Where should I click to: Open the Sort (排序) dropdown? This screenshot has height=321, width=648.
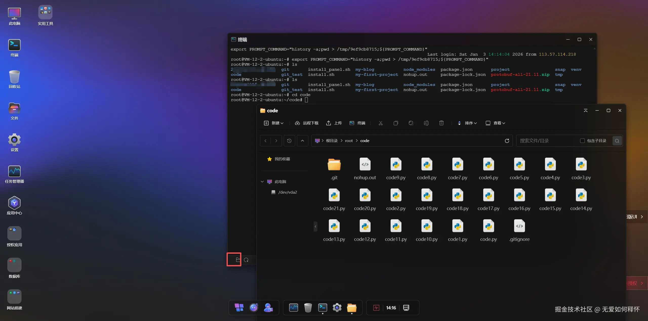(x=467, y=123)
